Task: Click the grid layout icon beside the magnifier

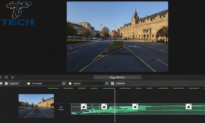Action: [12, 77]
